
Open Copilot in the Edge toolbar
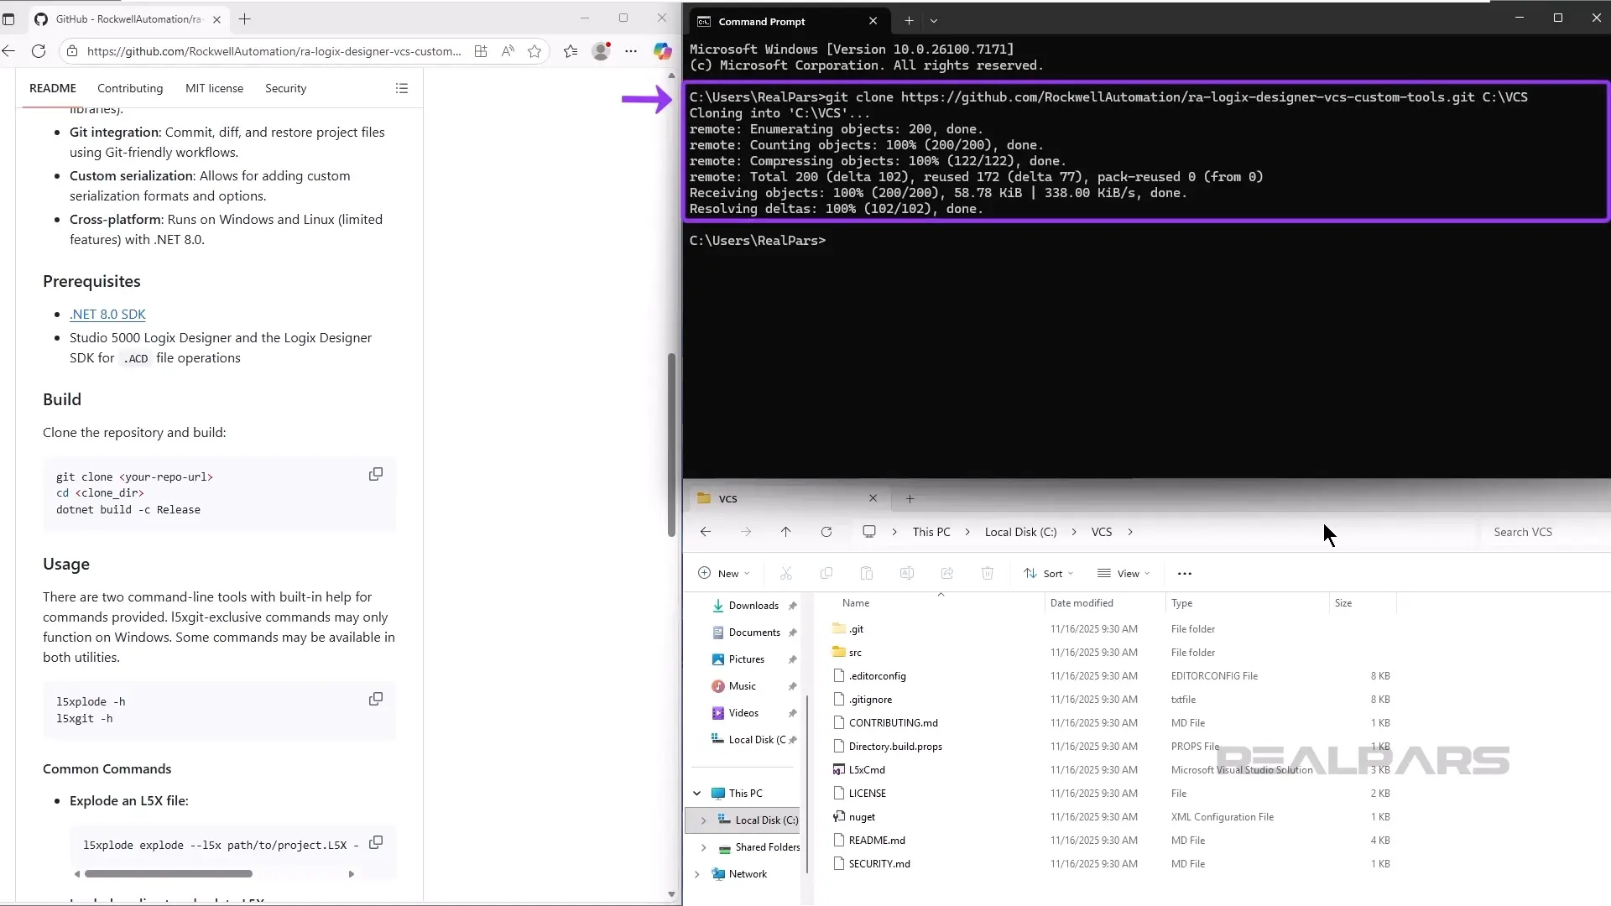(663, 51)
